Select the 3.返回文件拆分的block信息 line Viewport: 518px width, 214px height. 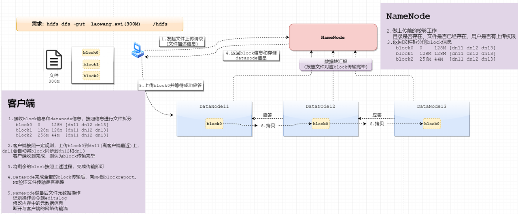coord(419,42)
